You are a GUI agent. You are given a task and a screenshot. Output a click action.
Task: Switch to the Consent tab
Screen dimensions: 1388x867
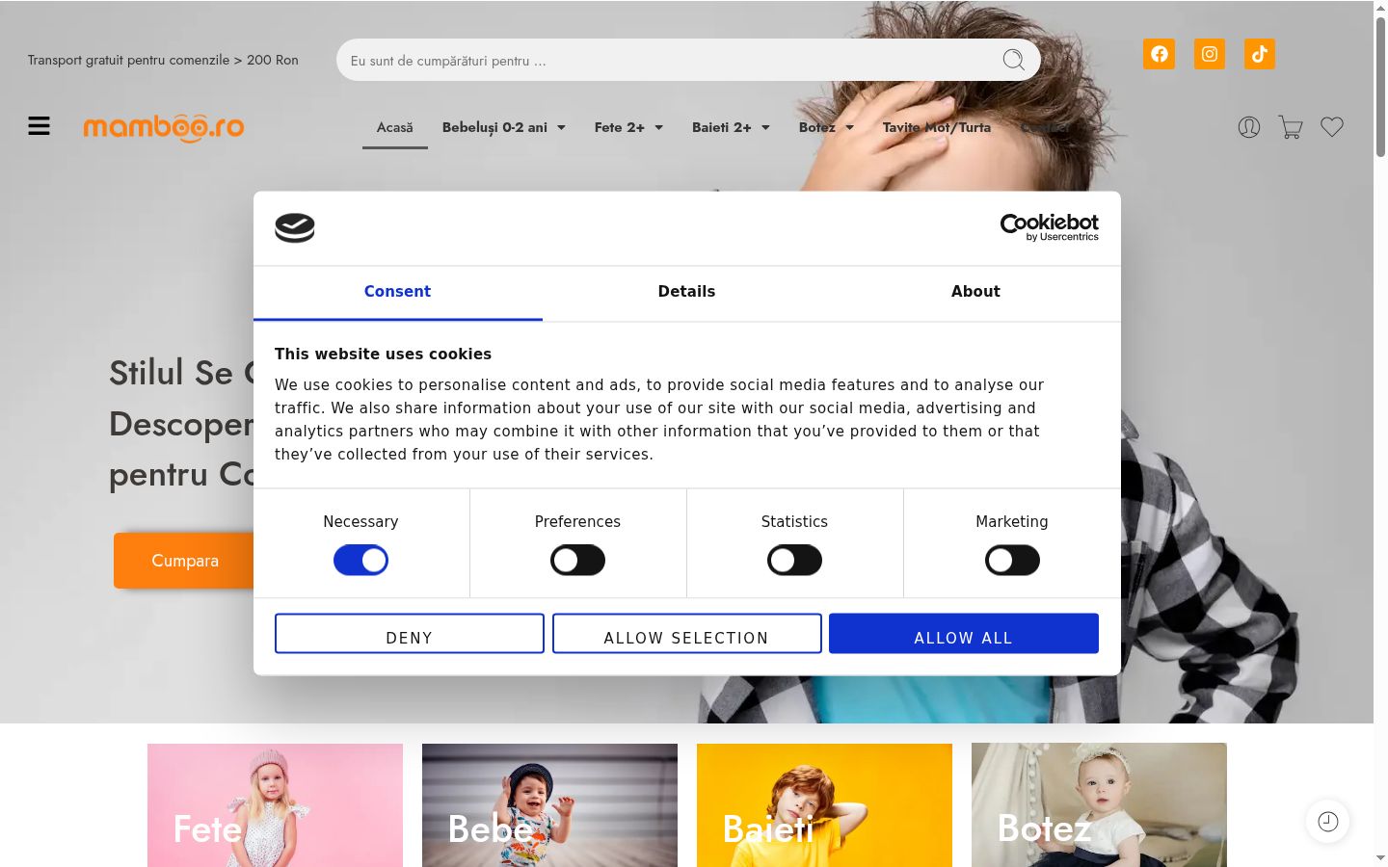[x=397, y=292]
